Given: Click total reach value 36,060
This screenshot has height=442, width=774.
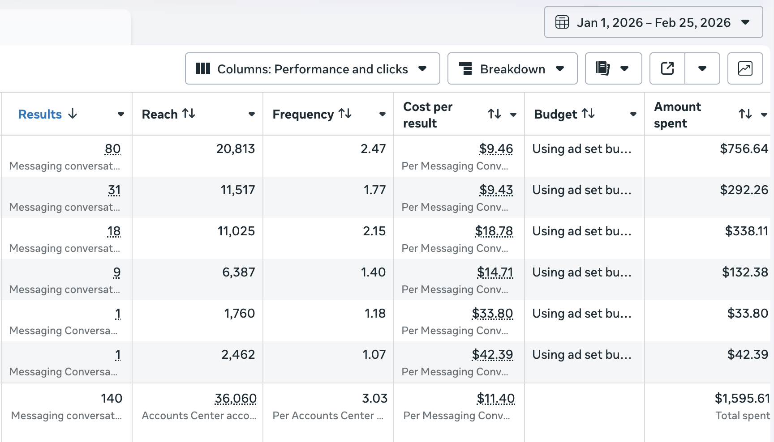Looking at the screenshot, I should (x=235, y=398).
